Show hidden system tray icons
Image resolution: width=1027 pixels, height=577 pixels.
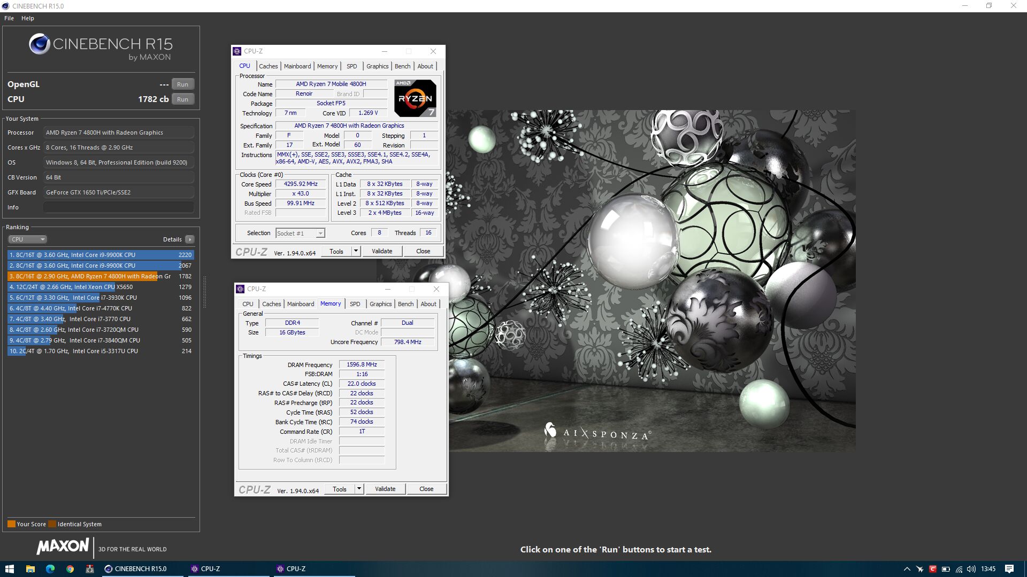click(x=907, y=569)
